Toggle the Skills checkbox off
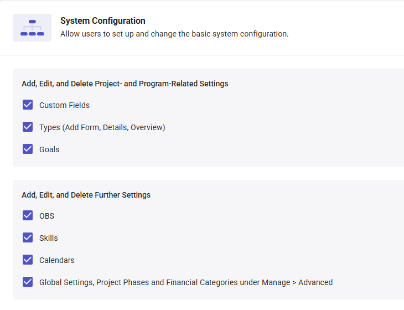The width and height of the screenshot is (404, 310). point(28,237)
